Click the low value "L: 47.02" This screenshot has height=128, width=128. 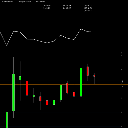pyautogui.click(x=67, y=8)
